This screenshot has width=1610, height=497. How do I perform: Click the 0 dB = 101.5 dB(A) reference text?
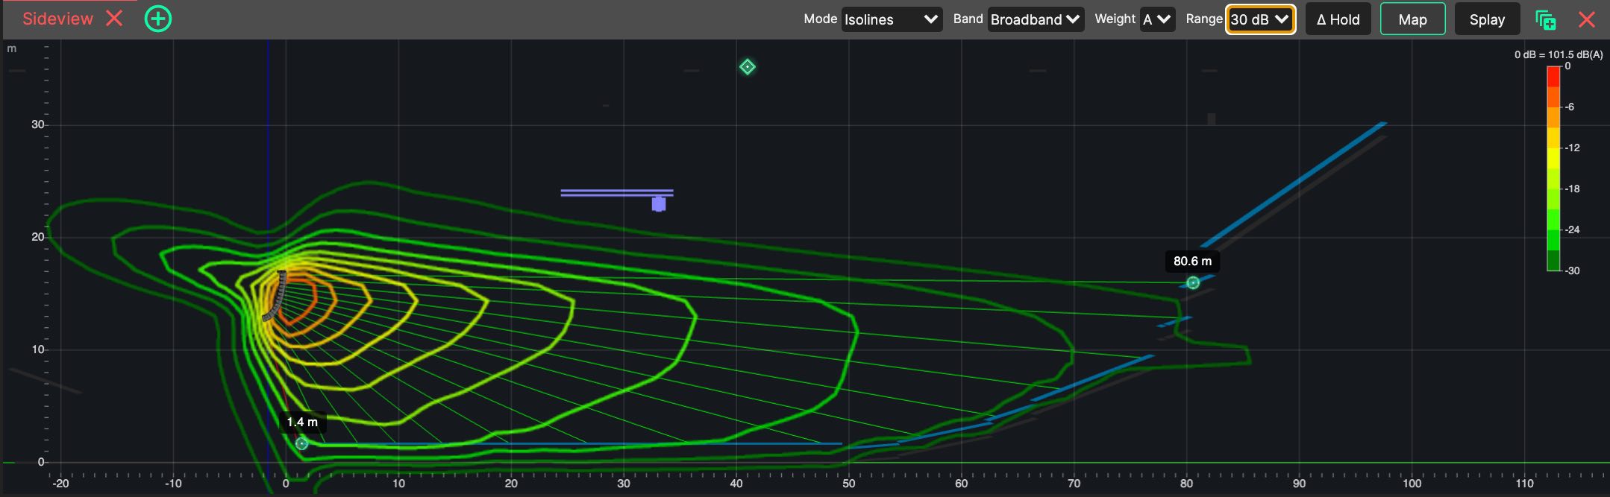tap(1559, 54)
